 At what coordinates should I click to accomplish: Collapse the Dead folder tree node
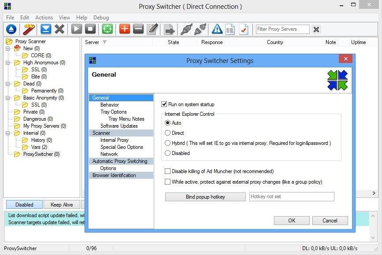[8, 84]
